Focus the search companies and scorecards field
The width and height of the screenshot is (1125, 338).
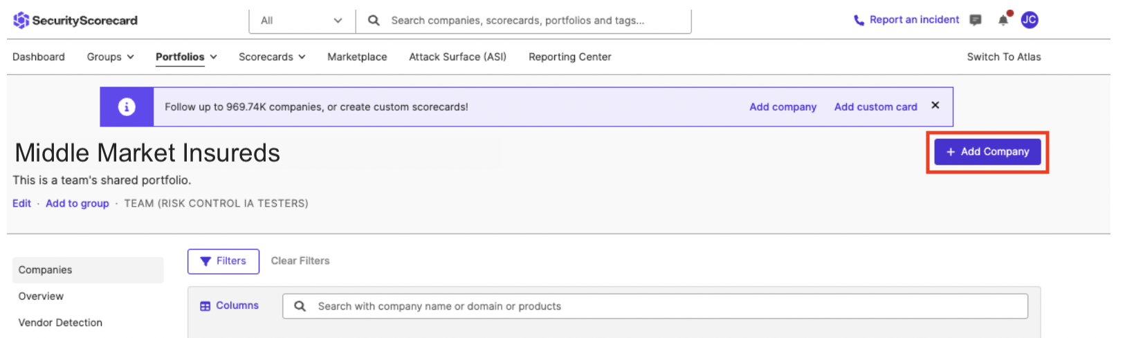tap(524, 21)
